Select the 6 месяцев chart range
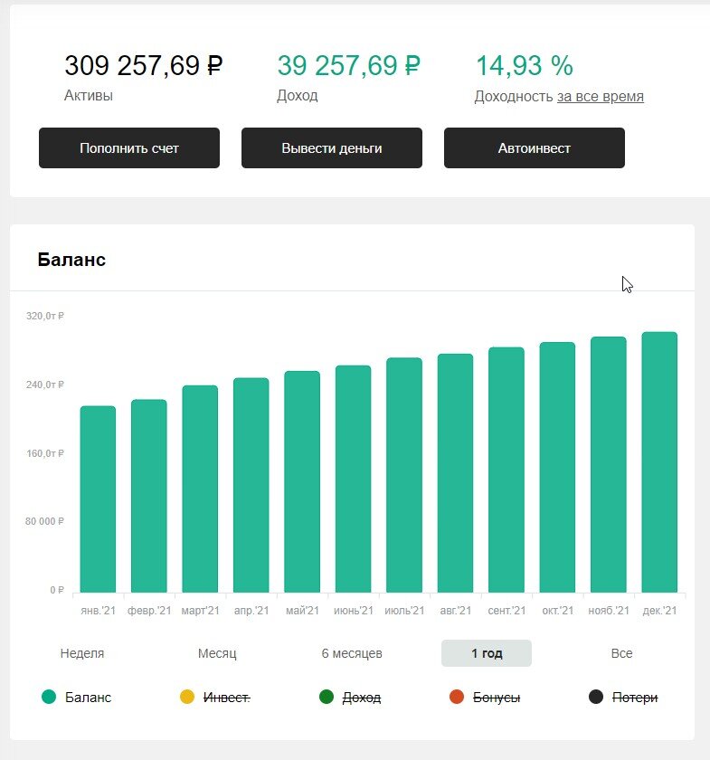 352,653
